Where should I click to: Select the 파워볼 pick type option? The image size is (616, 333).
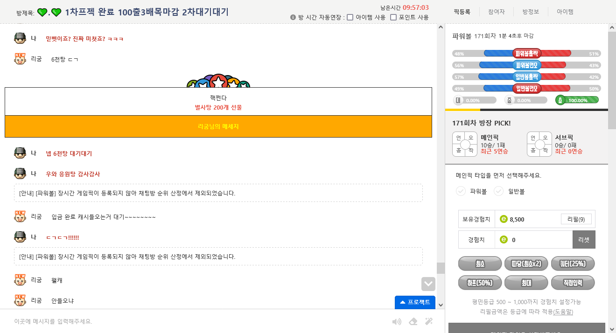pyautogui.click(x=472, y=191)
